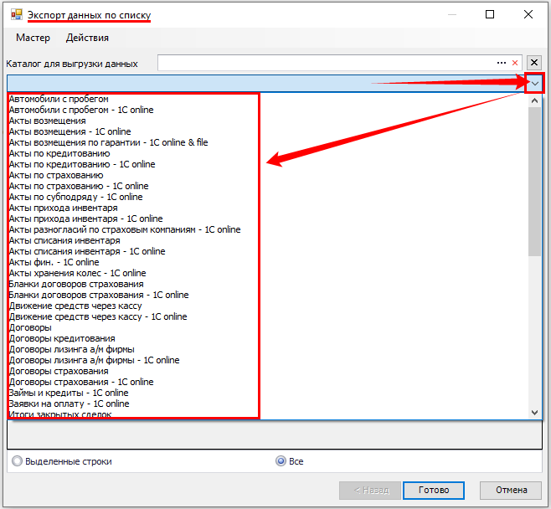Click the list scrollbar up arrow
Screen dimensions: 551x509
[x=535, y=100]
